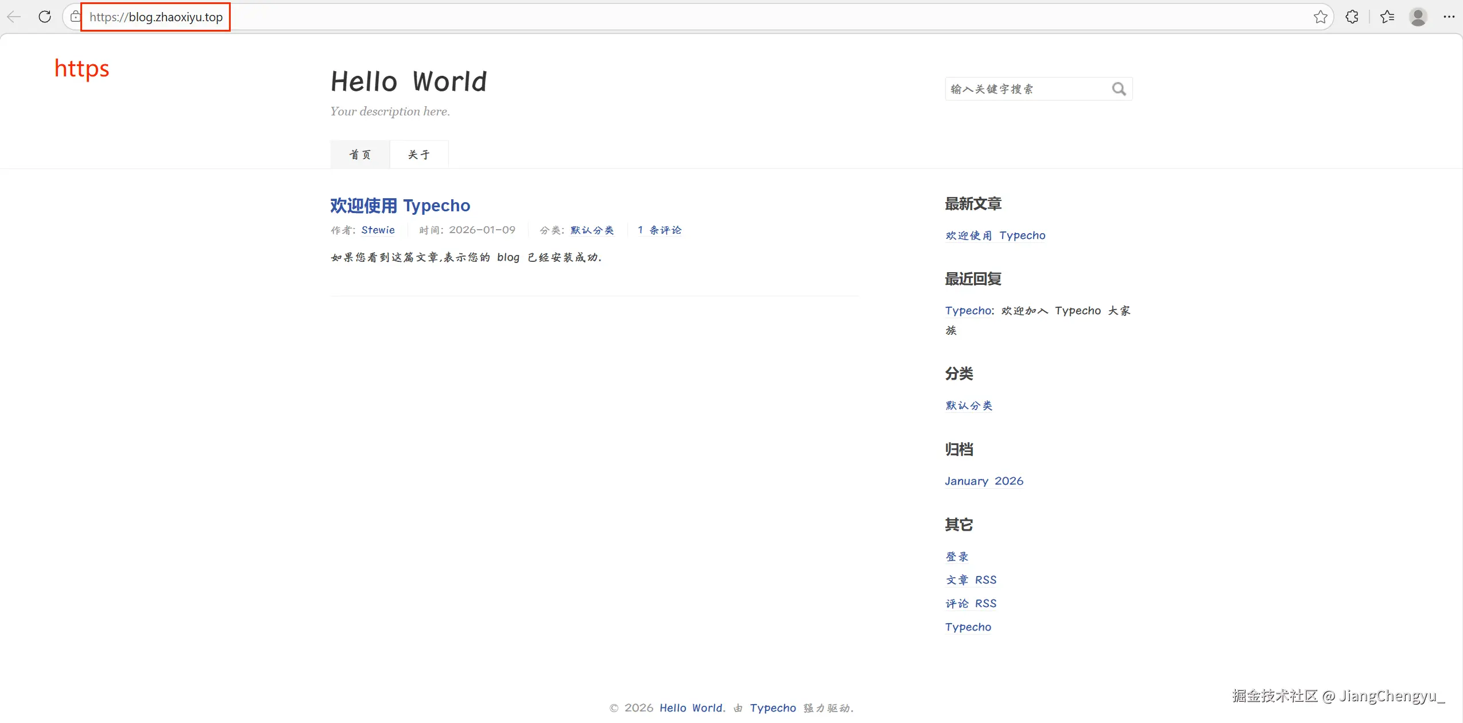Open the favorites list icon
The image size is (1463, 723).
tap(1387, 17)
